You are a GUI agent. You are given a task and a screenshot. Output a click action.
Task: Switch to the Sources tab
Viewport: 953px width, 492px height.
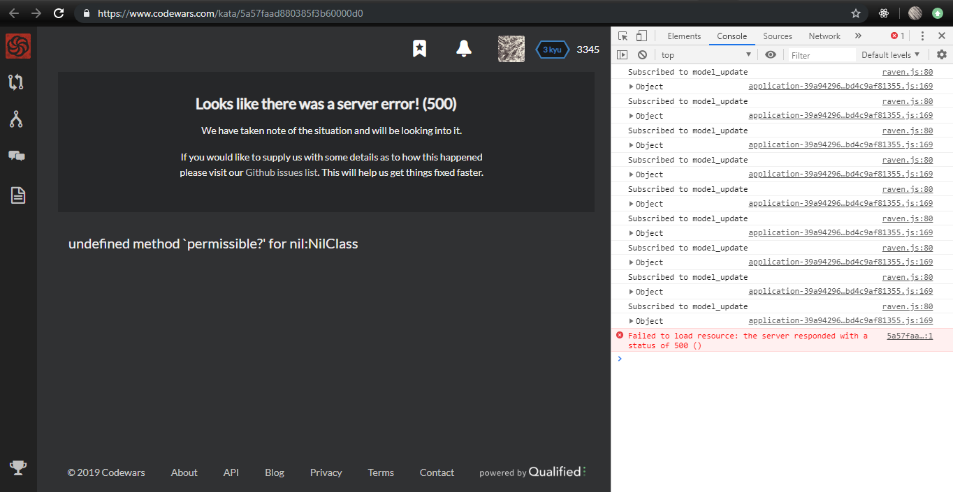click(x=778, y=36)
